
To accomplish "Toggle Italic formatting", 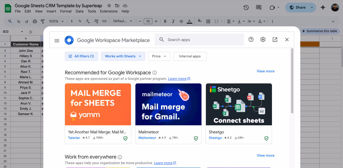I will pyautogui.click(x=173, y=21).
